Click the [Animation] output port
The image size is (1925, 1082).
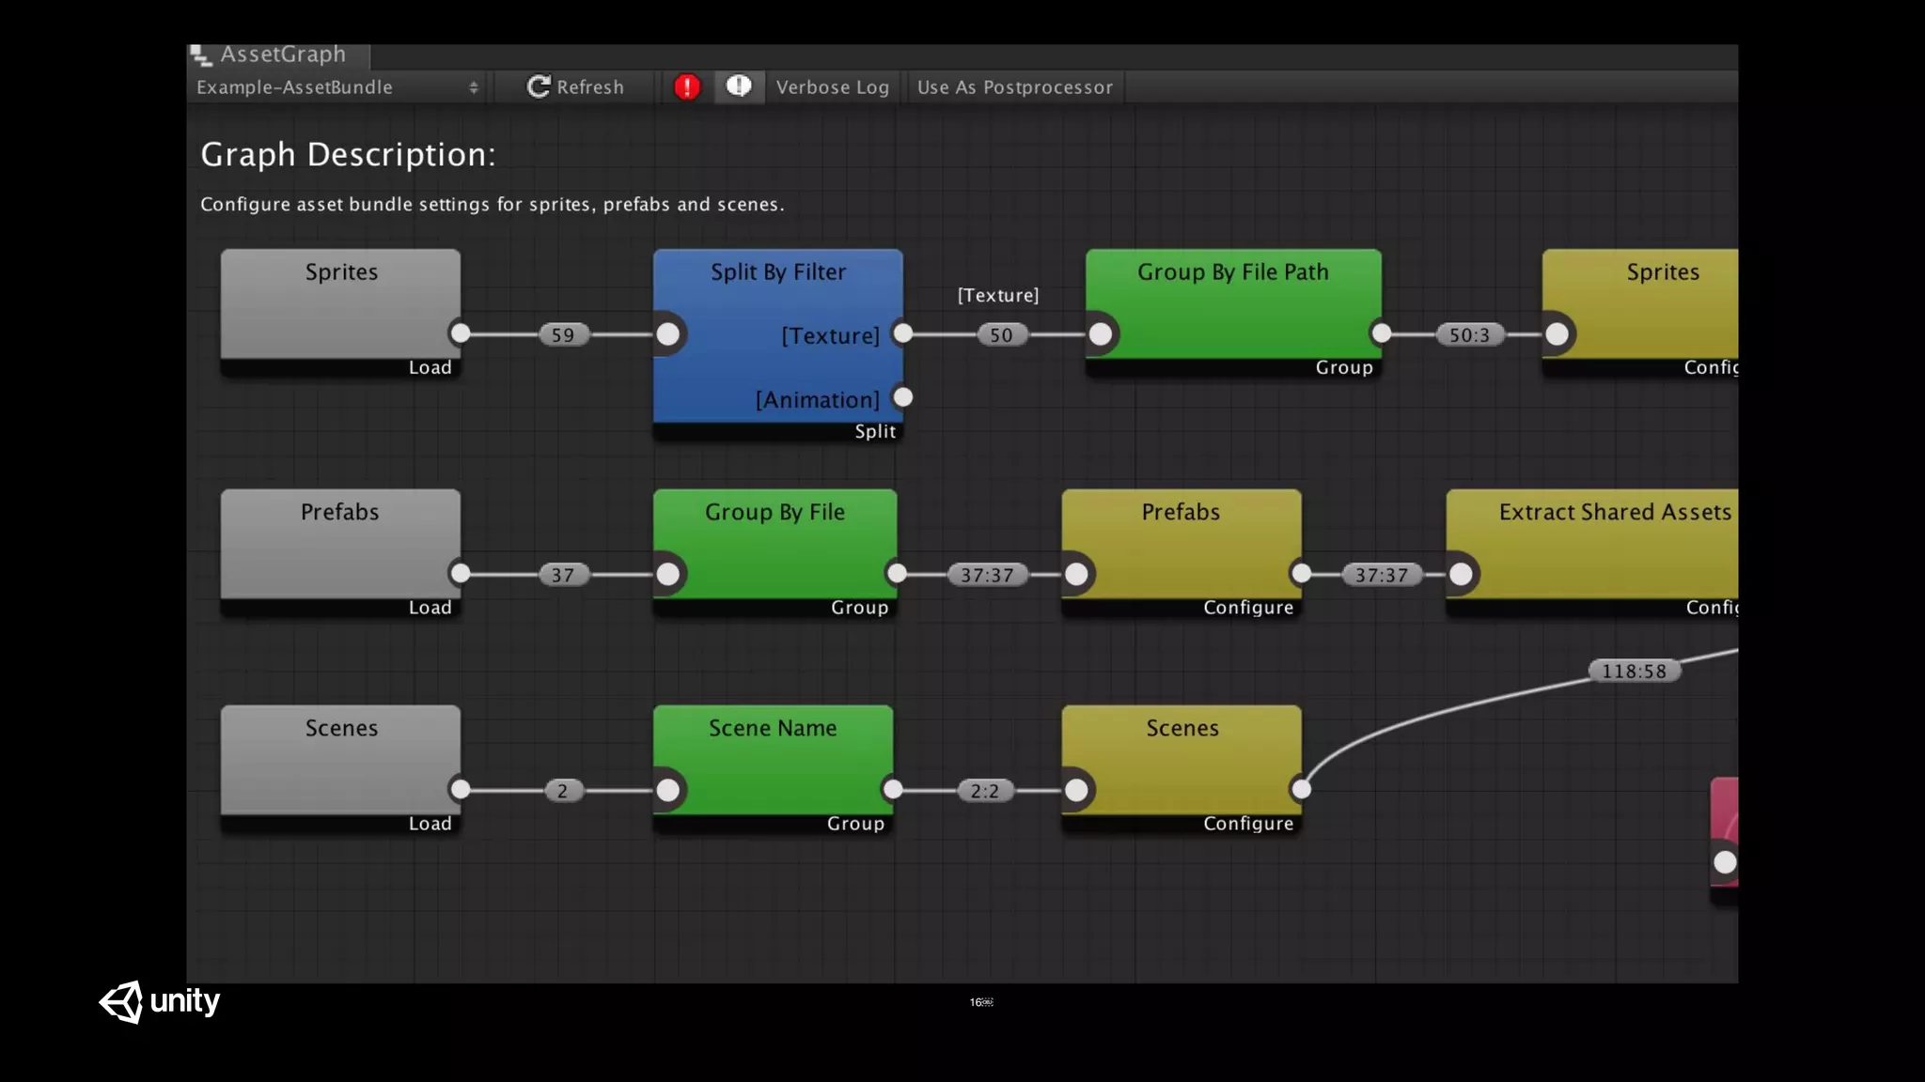[x=903, y=397]
